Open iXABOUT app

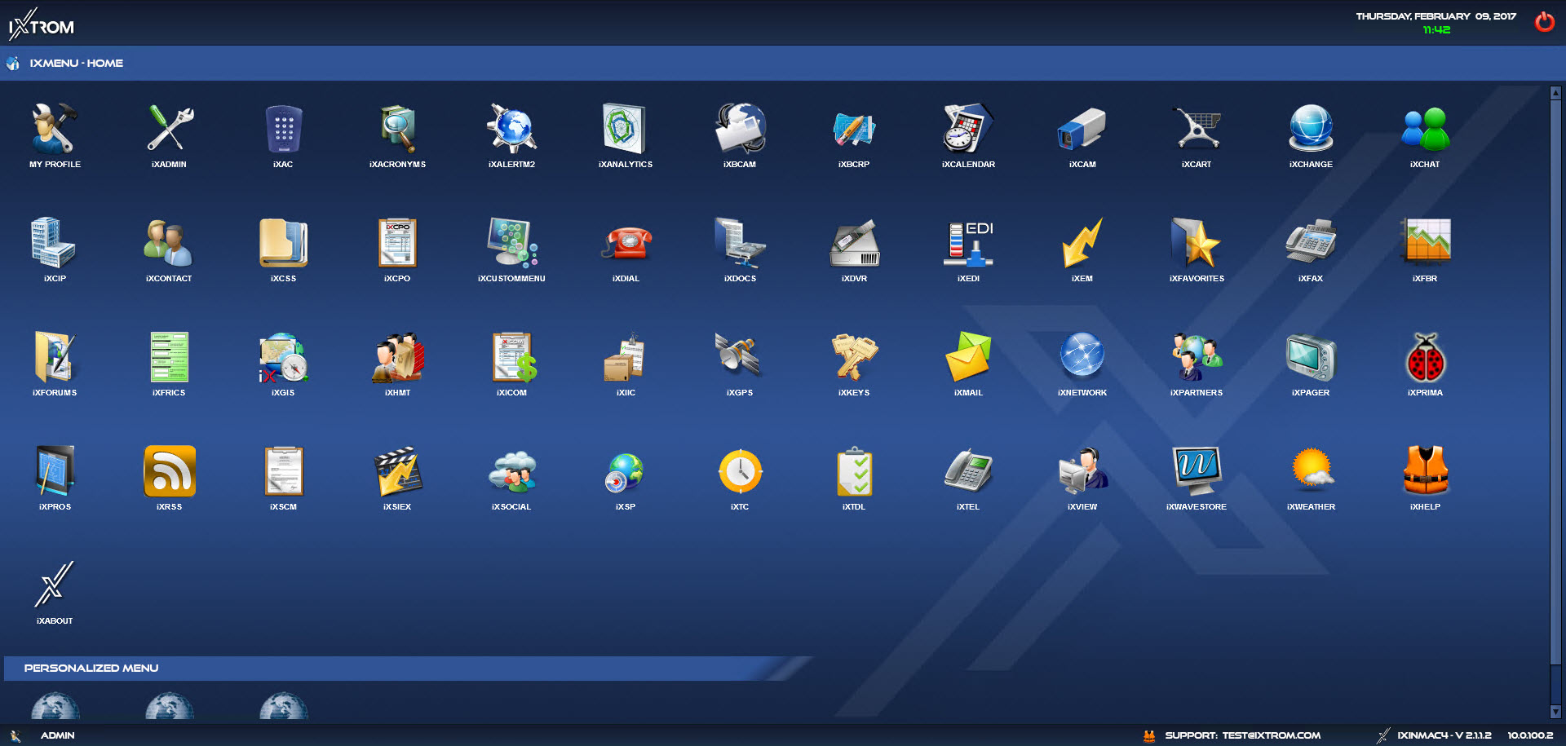tap(55, 585)
